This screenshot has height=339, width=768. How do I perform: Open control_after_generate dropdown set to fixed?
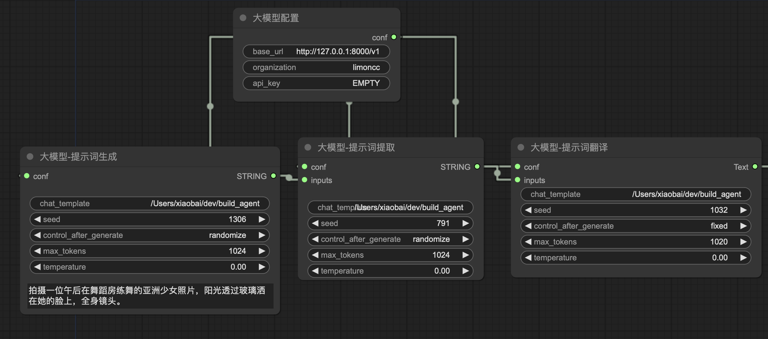tap(635, 226)
